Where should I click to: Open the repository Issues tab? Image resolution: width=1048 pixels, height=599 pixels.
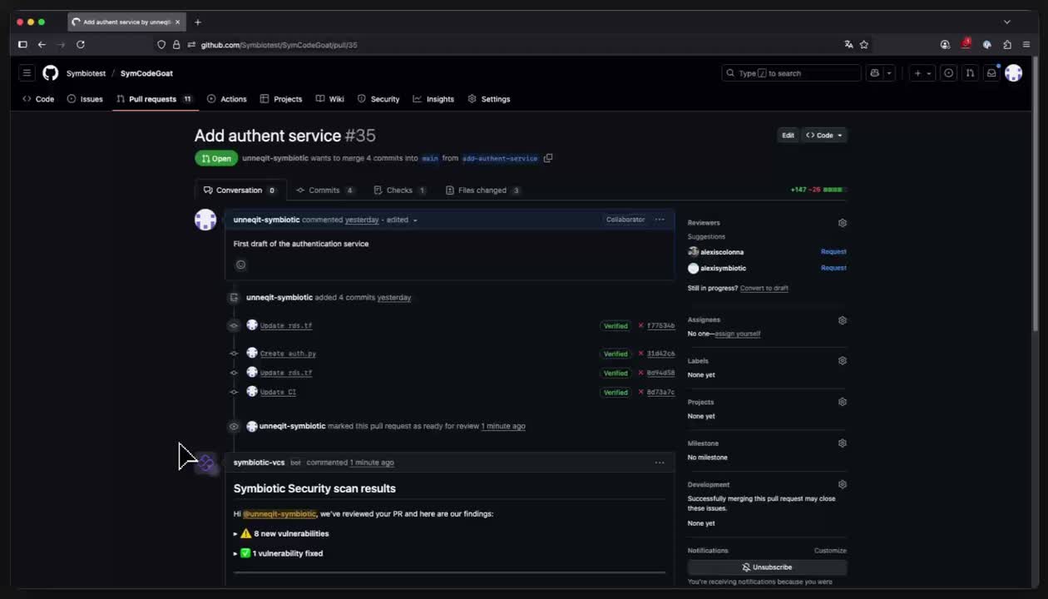[85, 99]
